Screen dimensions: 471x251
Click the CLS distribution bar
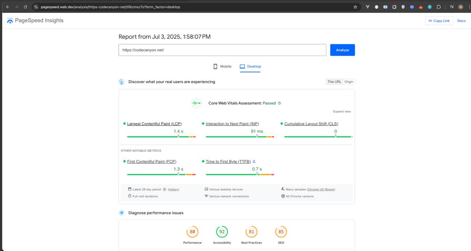coord(318,137)
